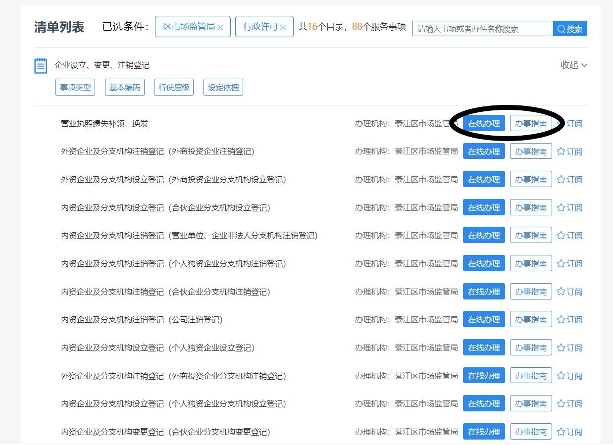The height and width of the screenshot is (445, 613).
Task: Open the 基本编码 tab
Action: click(124, 88)
